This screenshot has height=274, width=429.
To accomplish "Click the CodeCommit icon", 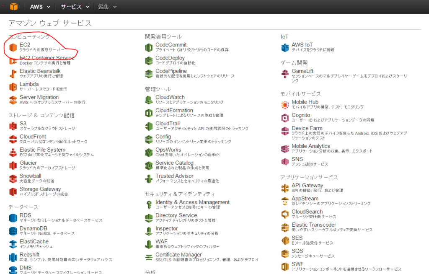I will point(149,47).
